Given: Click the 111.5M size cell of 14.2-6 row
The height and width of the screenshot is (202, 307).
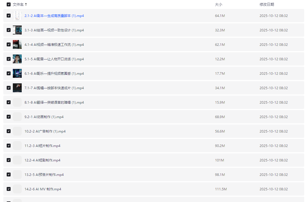Looking at the screenshot, I should [221, 189].
